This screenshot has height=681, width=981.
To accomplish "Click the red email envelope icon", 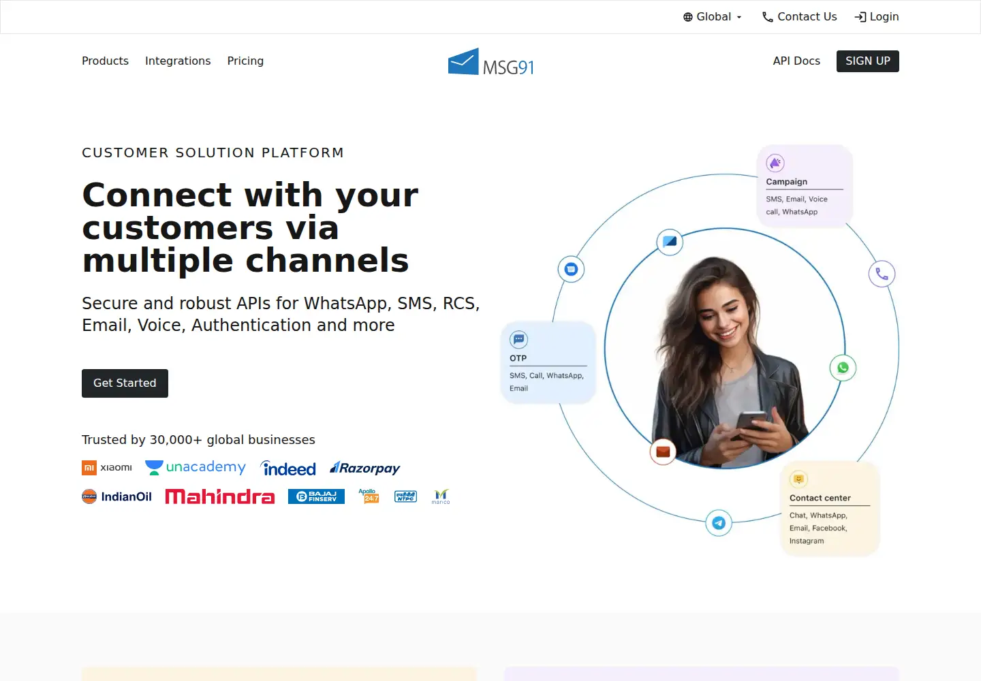I will [x=663, y=452].
